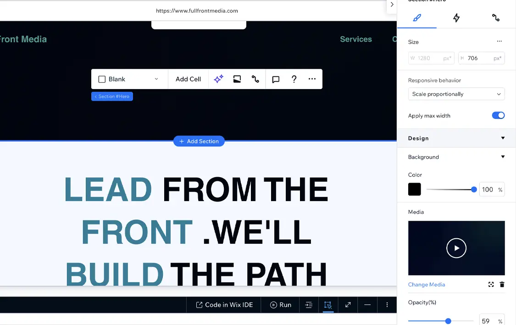Select the LEAD FROM THE heading text
Viewport: 516px width, 325px height.
[196, 189]
